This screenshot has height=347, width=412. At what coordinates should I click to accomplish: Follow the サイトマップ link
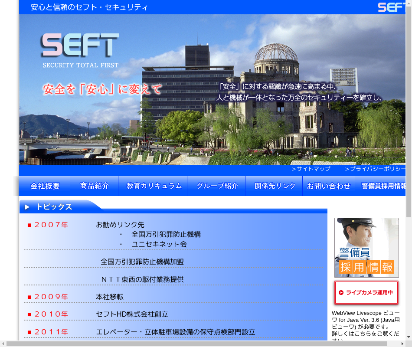click(311, 169)
